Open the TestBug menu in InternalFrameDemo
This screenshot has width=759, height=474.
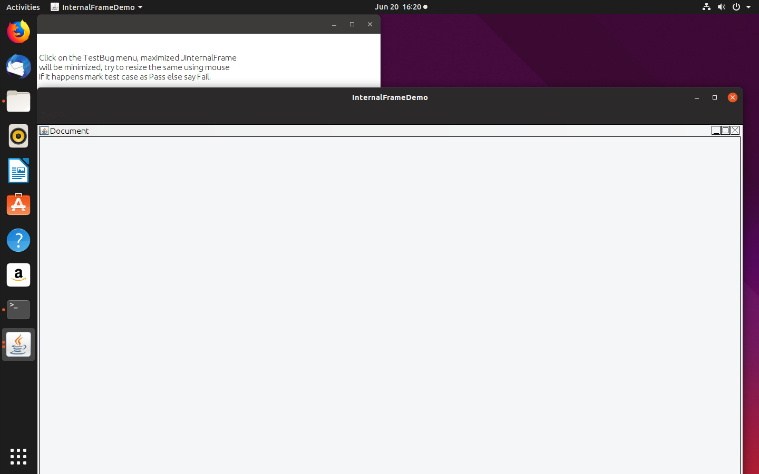coord(57,115)
